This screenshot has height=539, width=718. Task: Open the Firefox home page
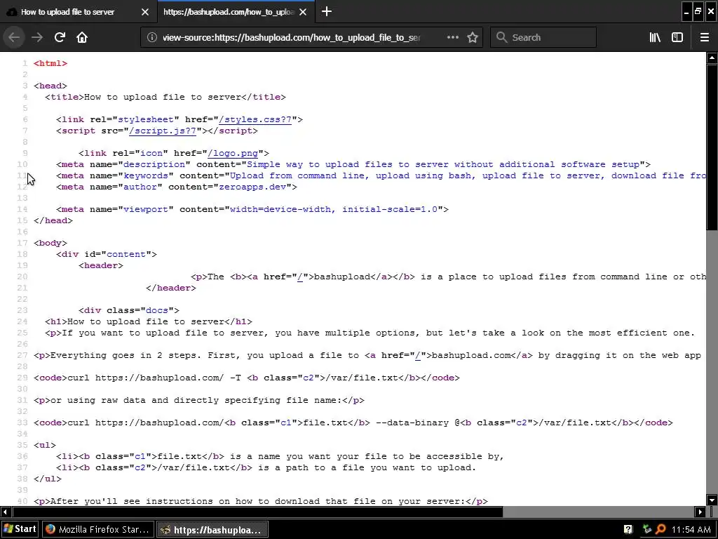(82, 38)
